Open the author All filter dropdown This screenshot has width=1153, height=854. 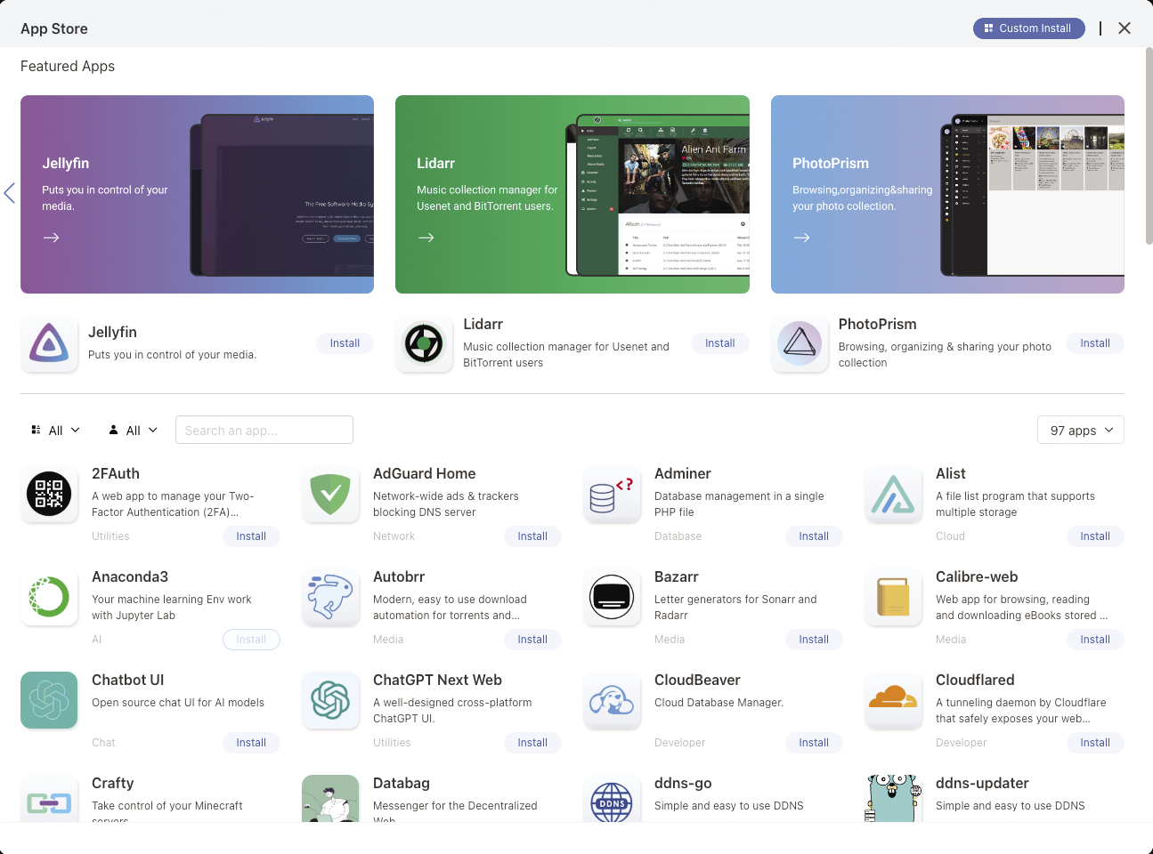[x=133, y=430]
